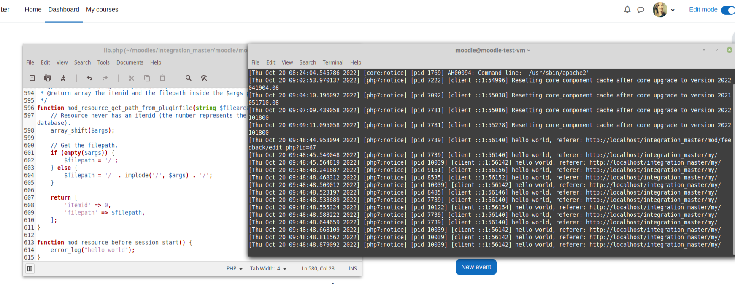Minimize the terminal window

click(x=704, y=50)
